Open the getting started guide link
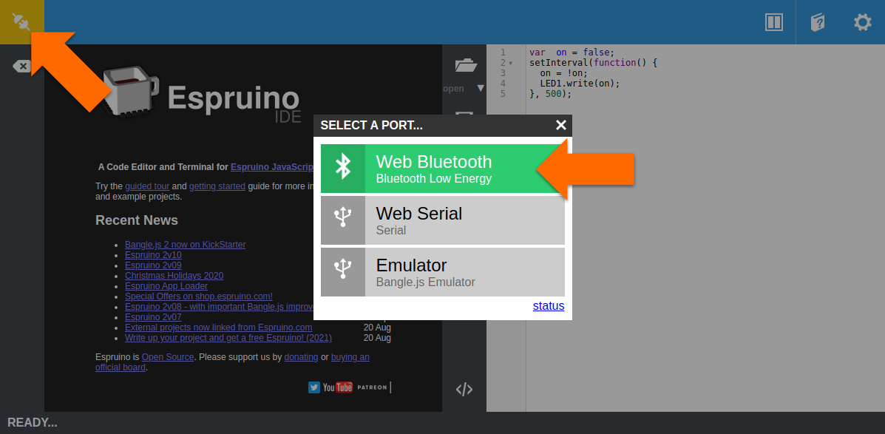The height and width of the screenshot is (434, 885). pyautogui.click(x=217, y=186)
